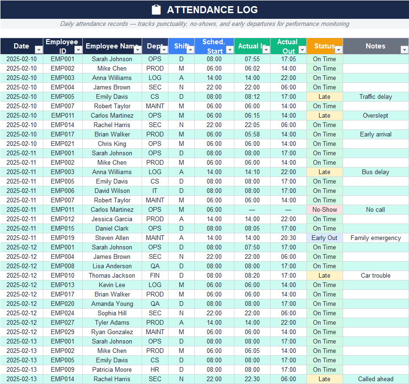Select the No-Show status cell for Carlos Martinez
This screenshot has height=384, width=409.
pos(324,209)
